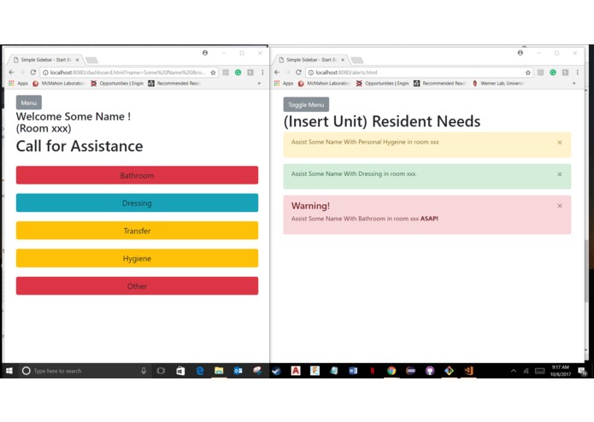
Task: Select Simple Sidebar tab in left window
Action: point(45,60)
